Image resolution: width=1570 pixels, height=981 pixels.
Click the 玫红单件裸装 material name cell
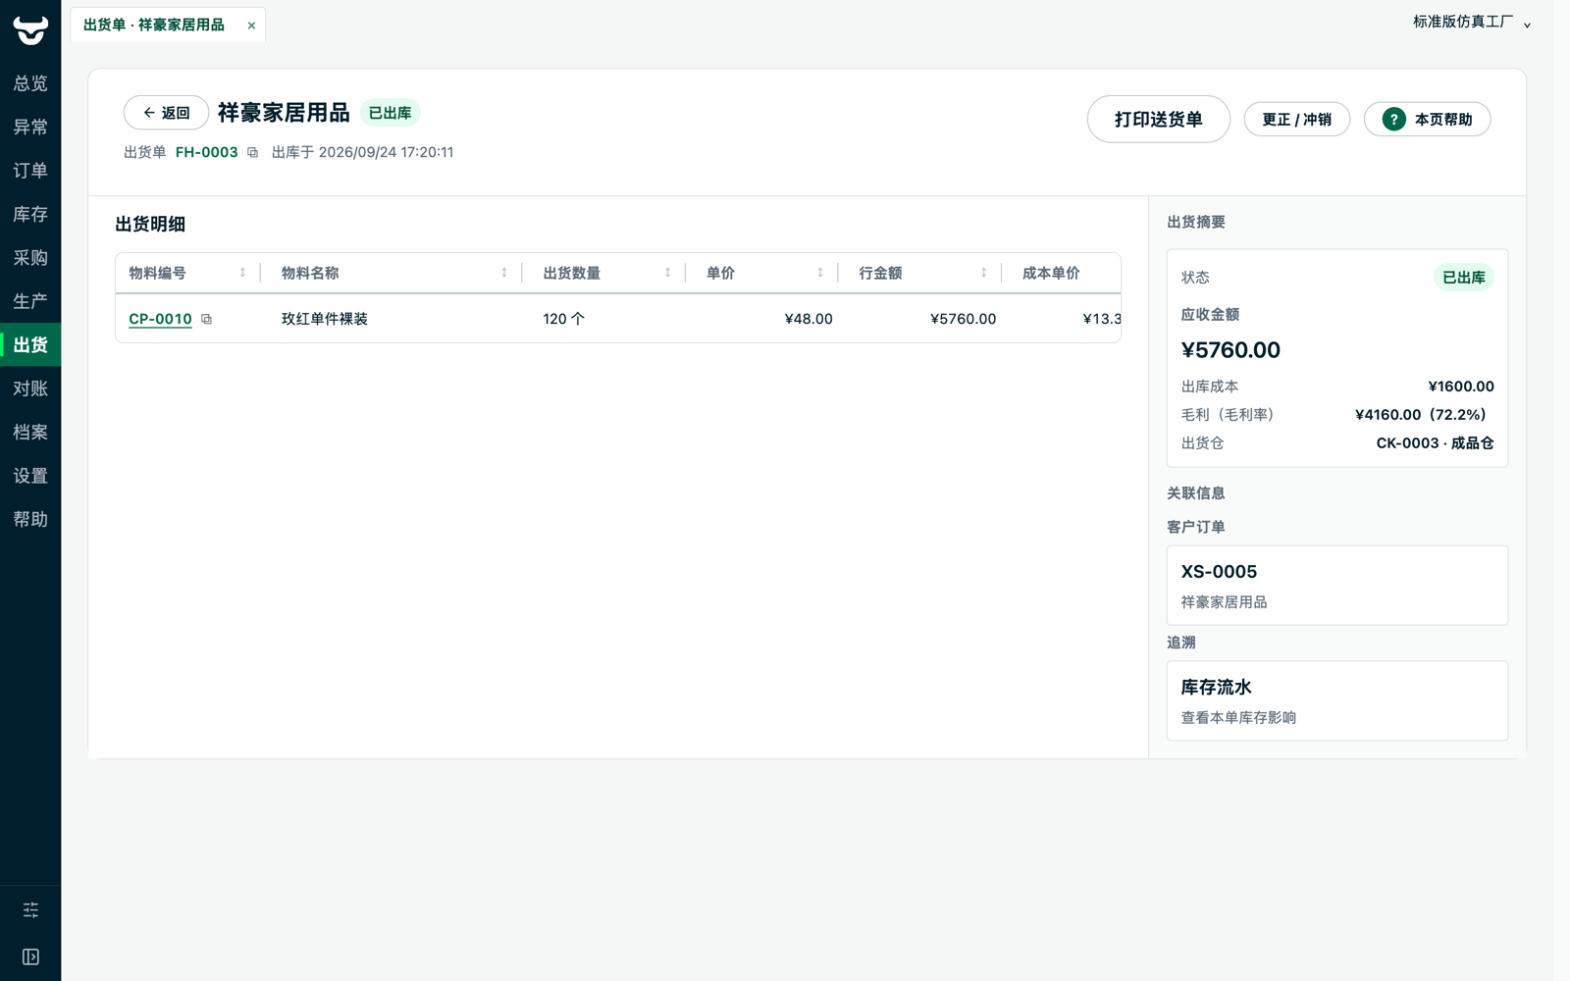click(x=325, y=319)
